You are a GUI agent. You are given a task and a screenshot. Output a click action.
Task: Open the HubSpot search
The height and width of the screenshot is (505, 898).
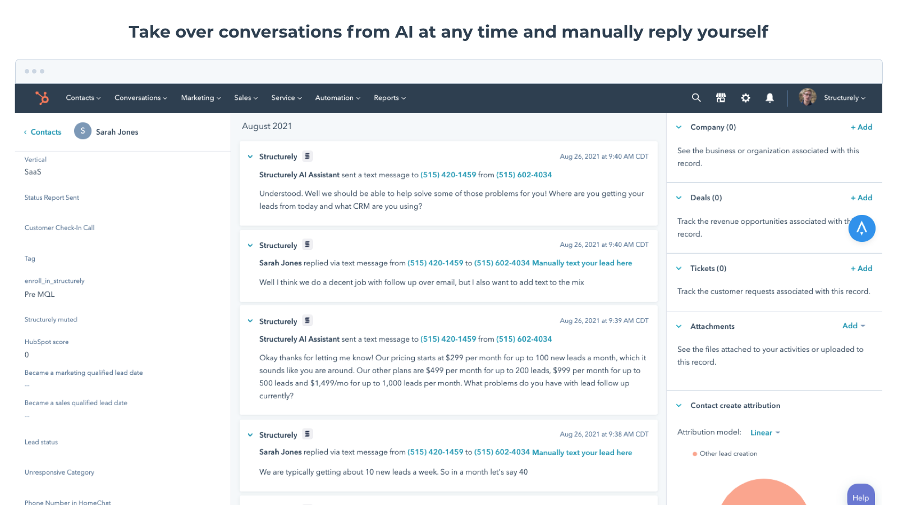click(x=696, y=98)
